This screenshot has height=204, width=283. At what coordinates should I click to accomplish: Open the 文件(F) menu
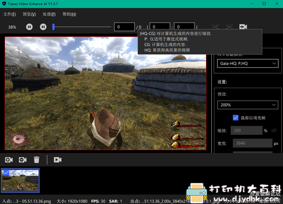click(x=10, y=14)
